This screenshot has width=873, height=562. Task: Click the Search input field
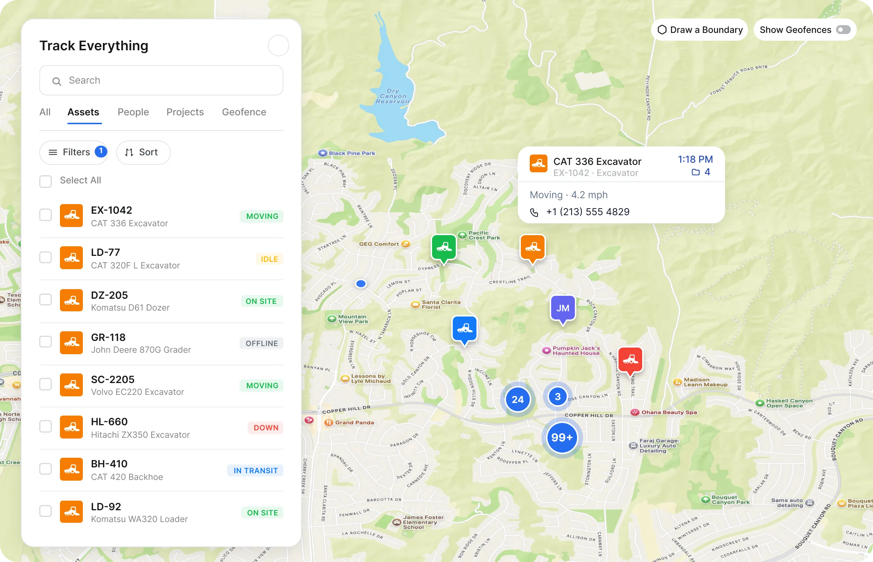161,81
